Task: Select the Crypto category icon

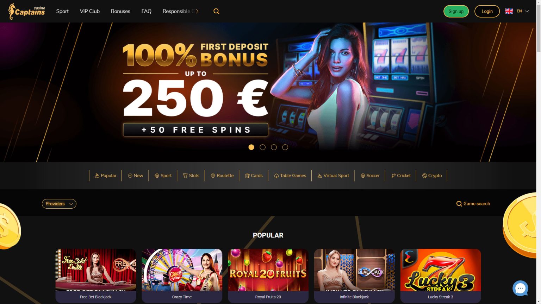Action: [x=424, y=176]
